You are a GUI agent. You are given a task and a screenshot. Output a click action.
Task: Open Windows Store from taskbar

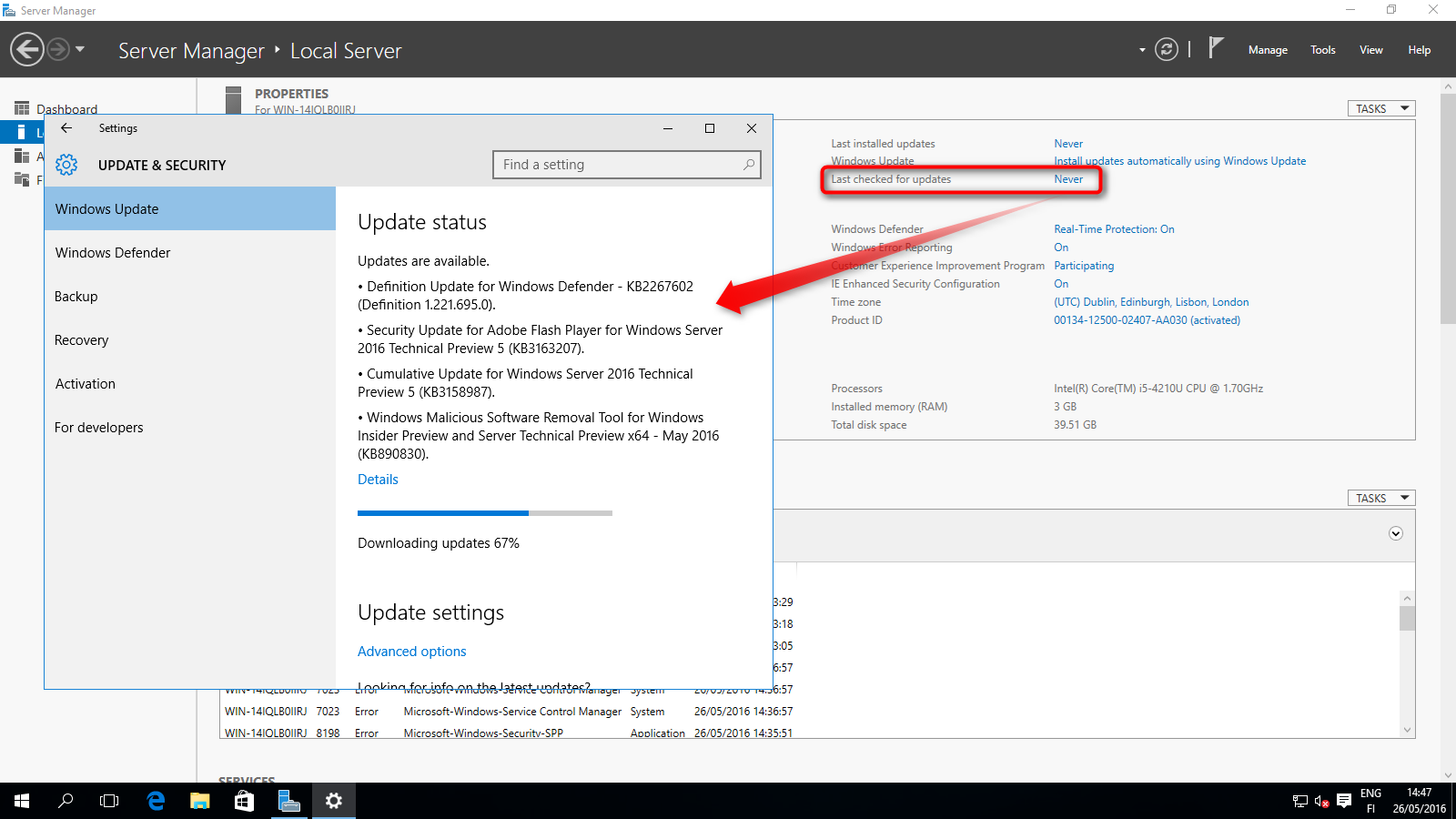point(244,801)
